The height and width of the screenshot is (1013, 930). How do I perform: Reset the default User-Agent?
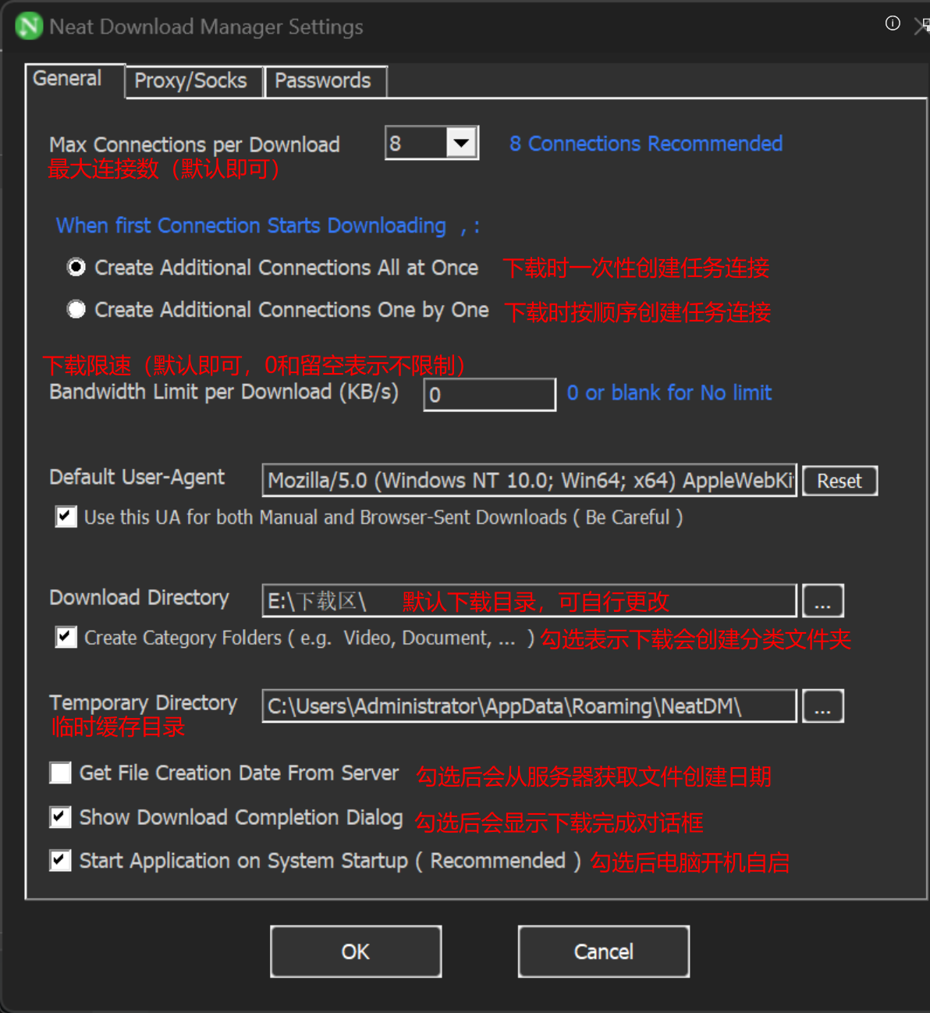(839, 481)
